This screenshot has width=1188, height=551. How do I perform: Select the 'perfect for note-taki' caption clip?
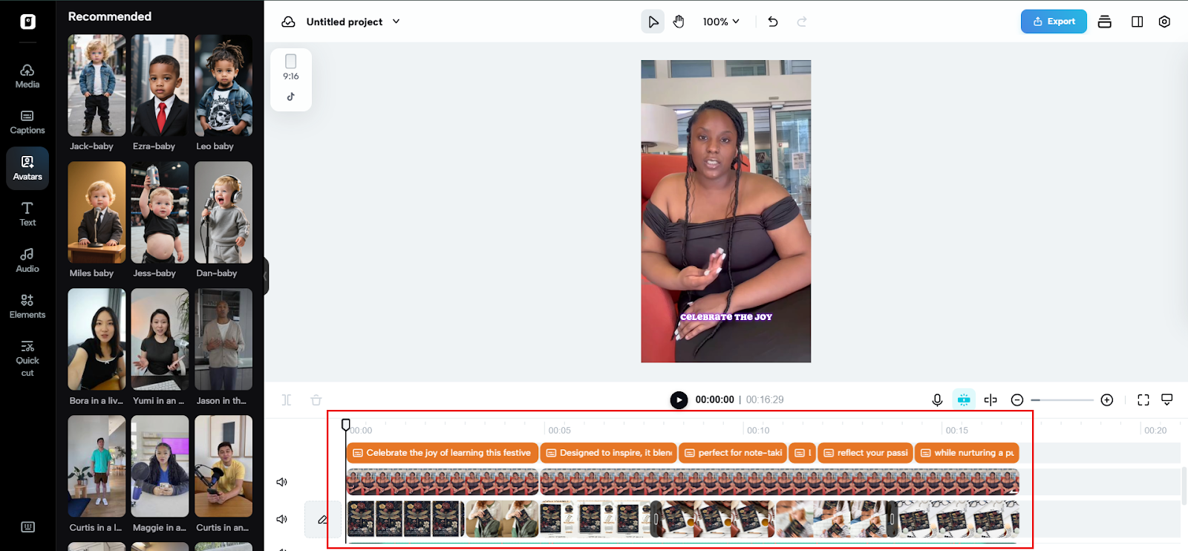pyautogui.click(x=733, y=453)
